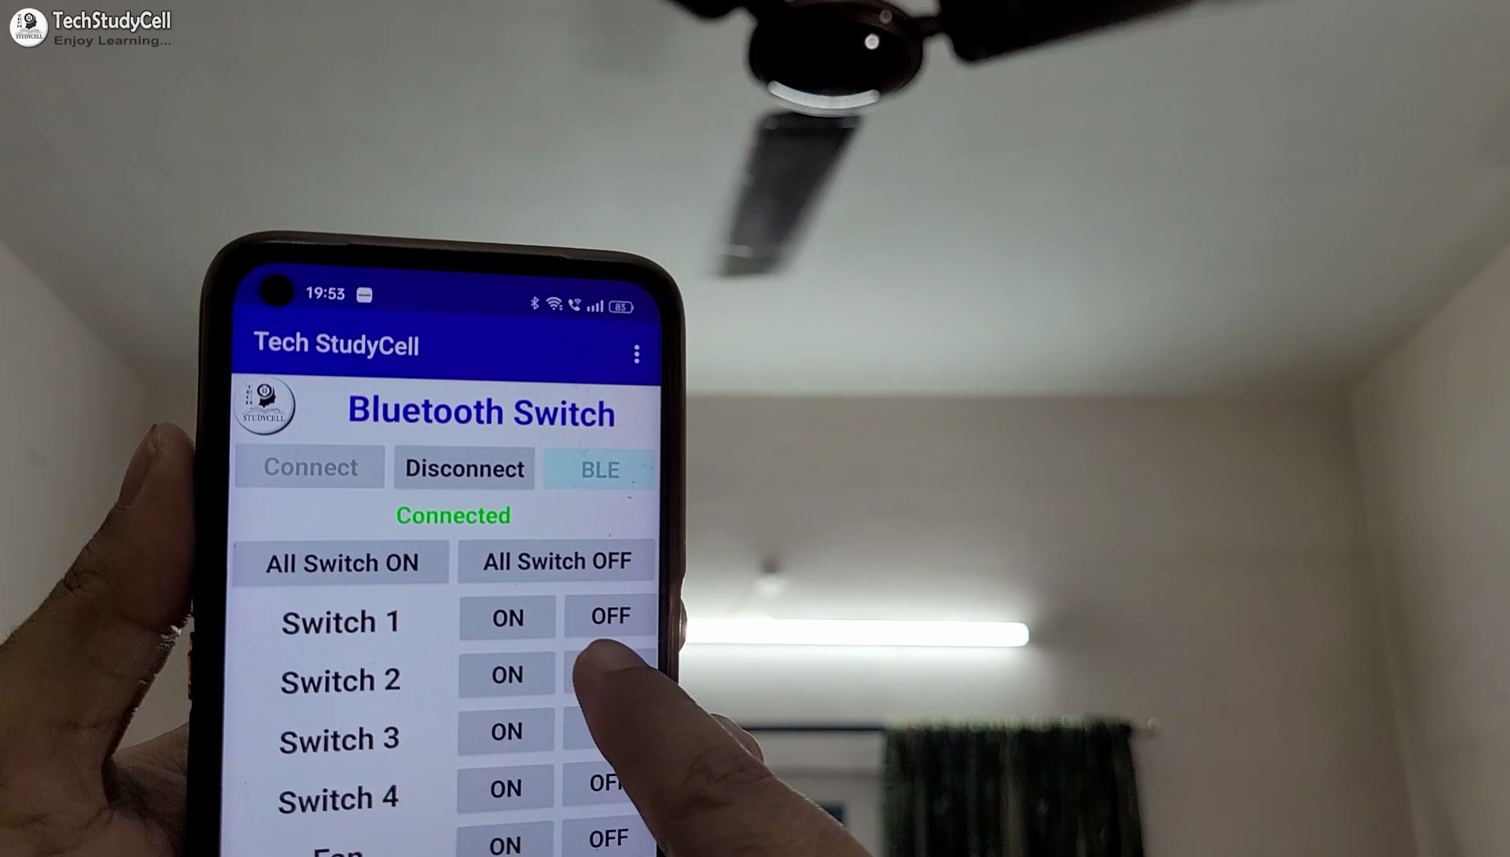Viewport: 1510px width, 857px height.
Task: Expand the All Switch OFF dropdown
Action: coord(557,561)
